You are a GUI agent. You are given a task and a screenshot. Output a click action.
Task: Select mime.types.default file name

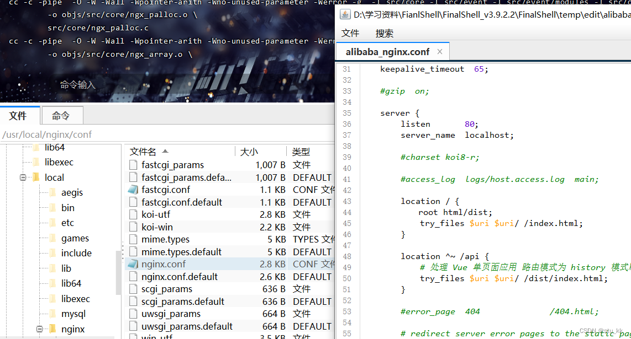coord(181,252)
